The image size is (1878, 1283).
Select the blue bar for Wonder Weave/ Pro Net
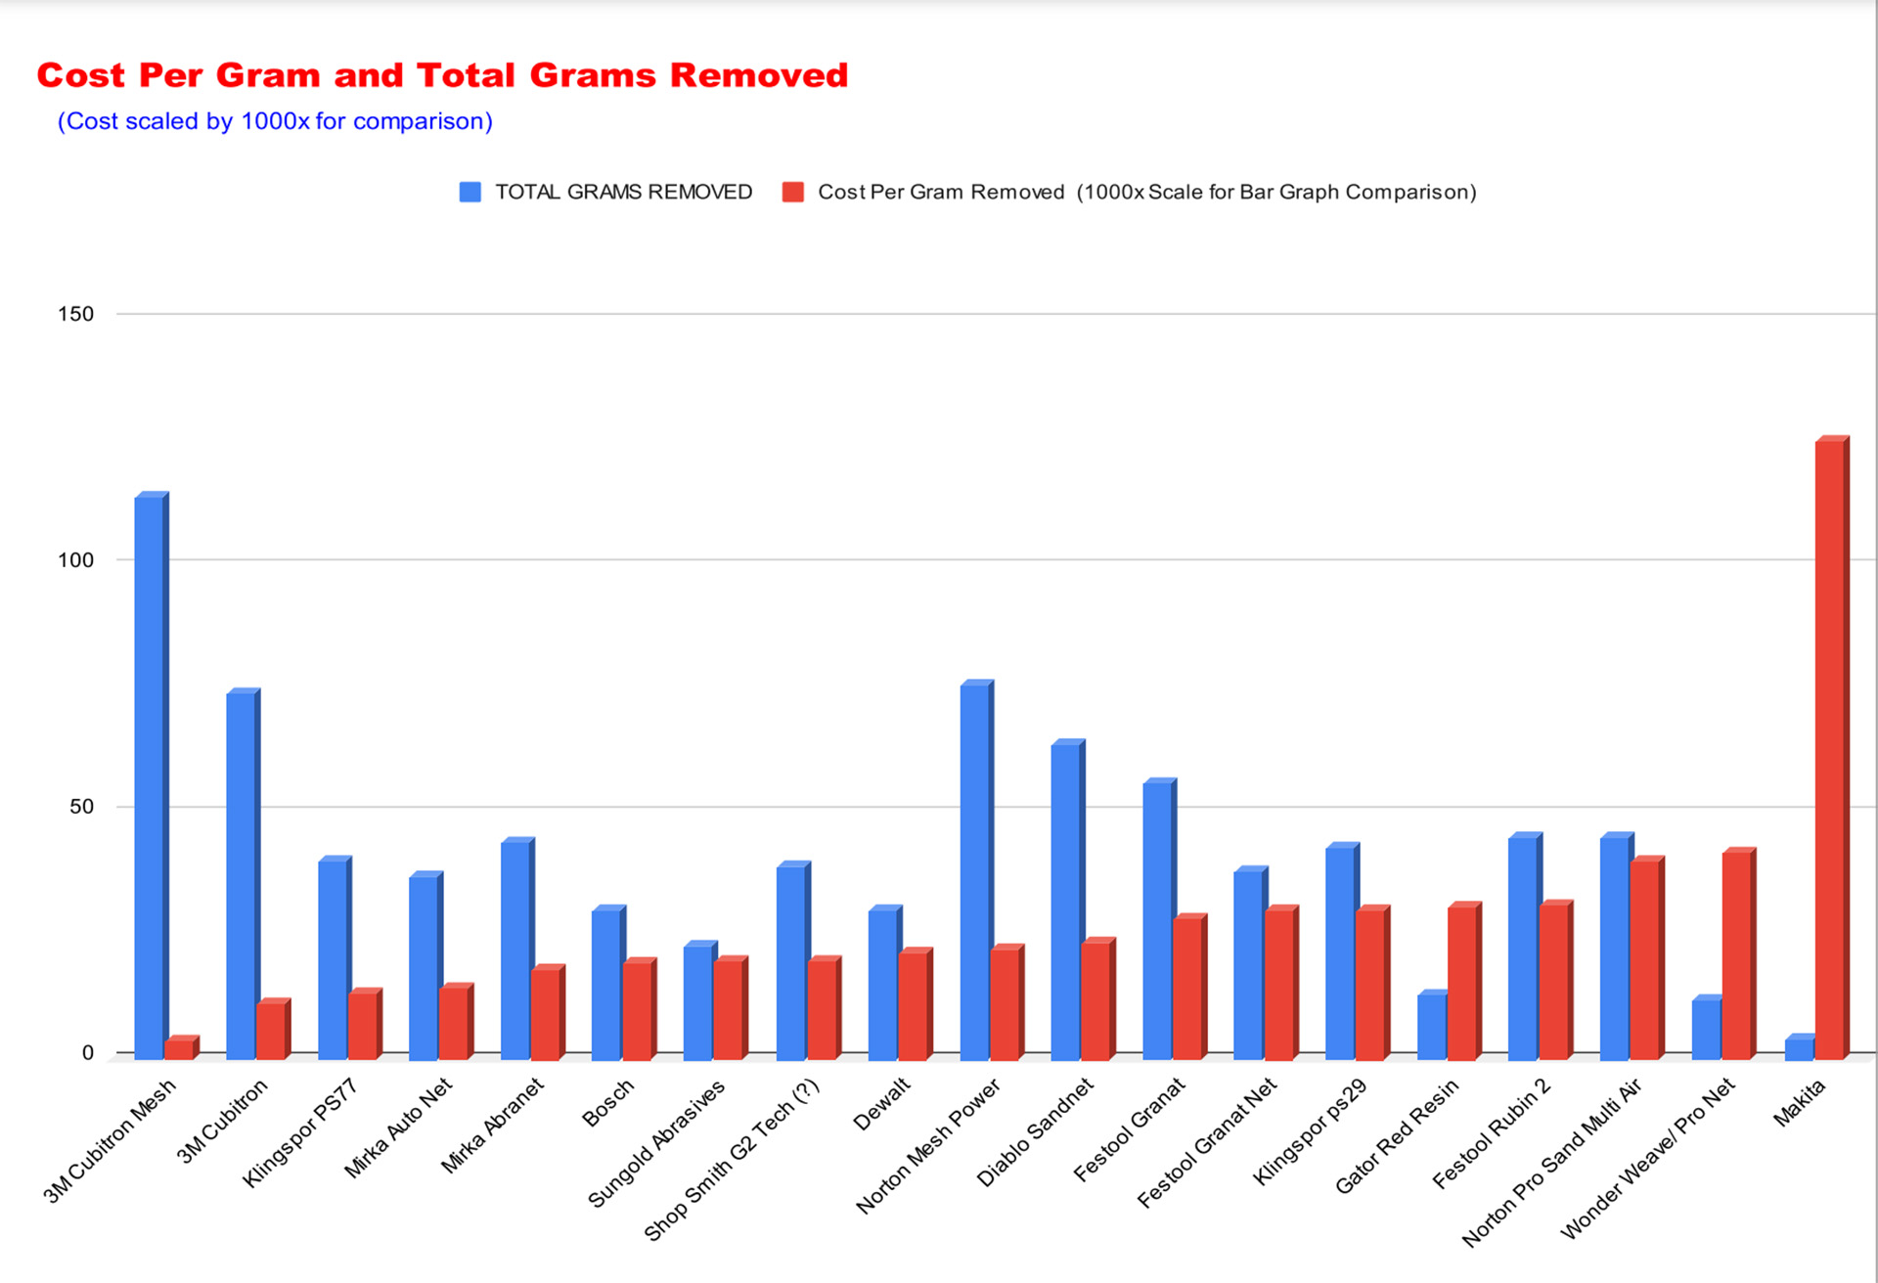(x=1710, y=1028)
